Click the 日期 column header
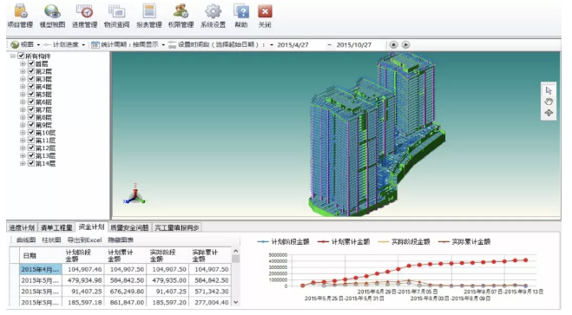This screenshot has height=315, width=572. tap(41, 256)
